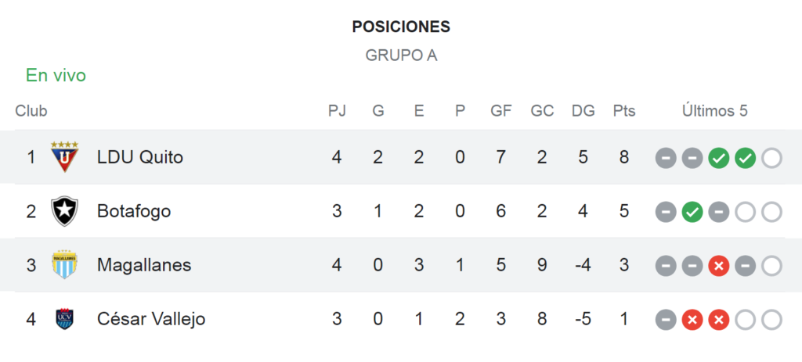The image size is (802, 362).
Task: Click the Magallanes striped crest
Action: point(64,265)
